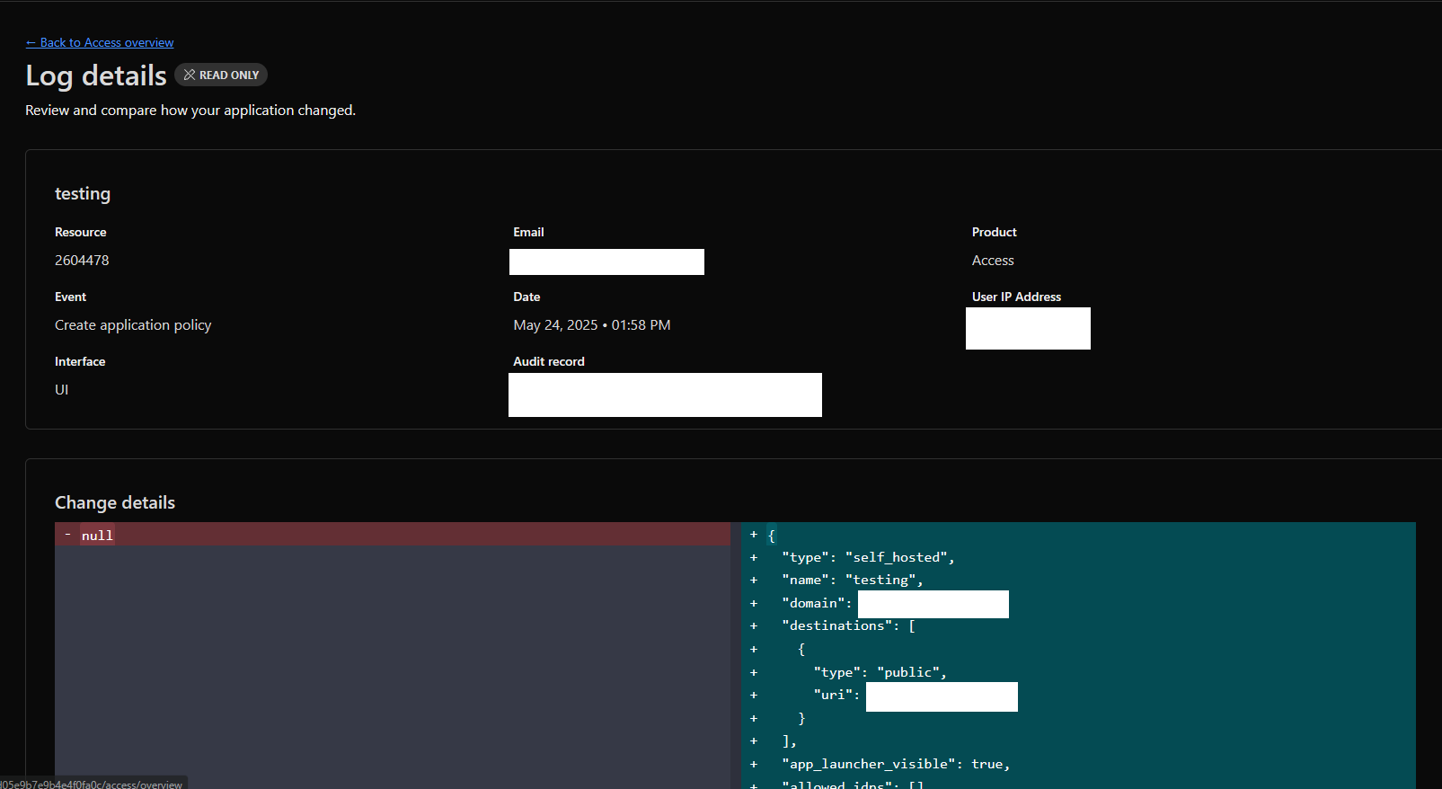Click the May 24, 2025 date value
1442x789 pixels.
[x=591, y=325]
